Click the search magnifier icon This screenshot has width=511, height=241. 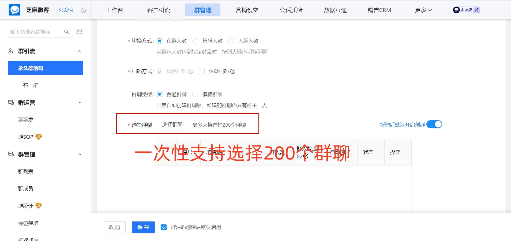coord(66,32)
